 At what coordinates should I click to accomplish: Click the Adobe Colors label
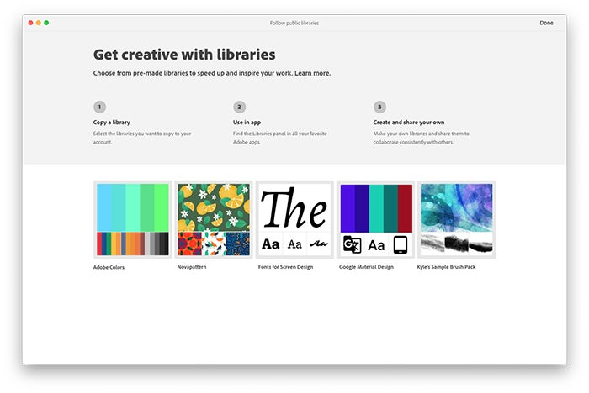tap(109, 267)
